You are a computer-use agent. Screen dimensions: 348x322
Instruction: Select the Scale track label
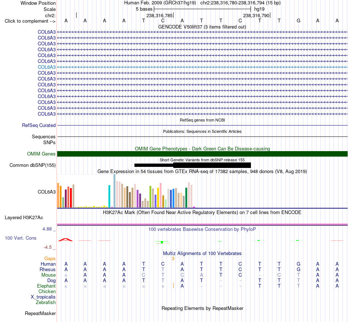(x=49, y=9)
